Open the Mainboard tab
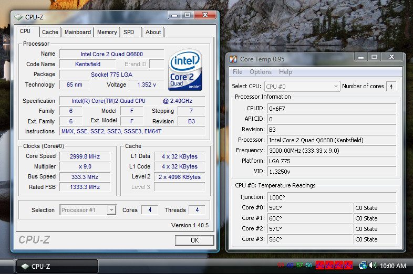Screen dimensions: 413x274 click(x=78, y=32)
